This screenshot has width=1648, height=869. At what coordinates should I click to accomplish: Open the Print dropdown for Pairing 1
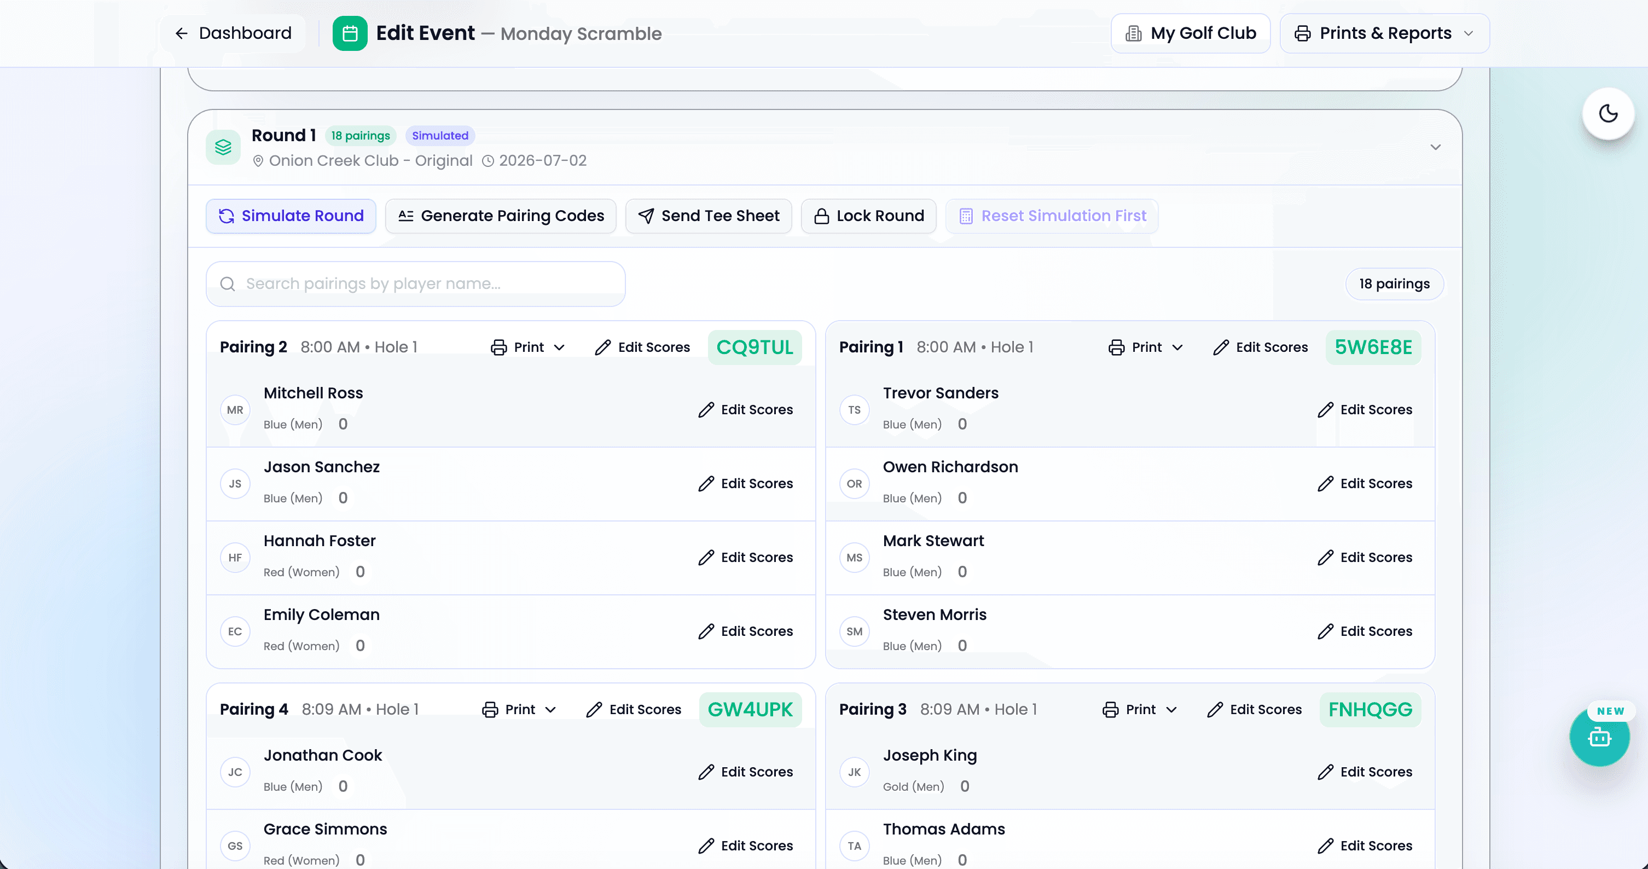[1146, 347]
